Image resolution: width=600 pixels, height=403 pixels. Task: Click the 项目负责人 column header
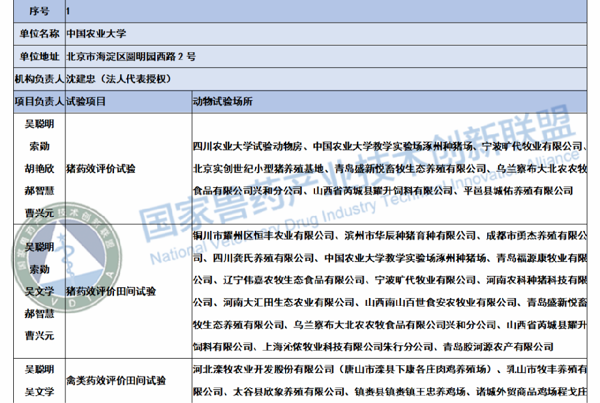[40, 102]
